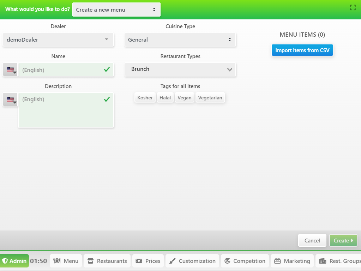The image size is (361, 271).
Task: Go to the Restaurants tab
Action: tap(107, 261)
